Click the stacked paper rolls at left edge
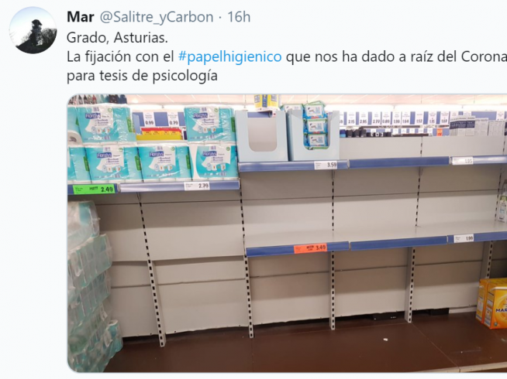Image resolution: width=507 pixels, height=379 pixels. [x=91, y=285]
